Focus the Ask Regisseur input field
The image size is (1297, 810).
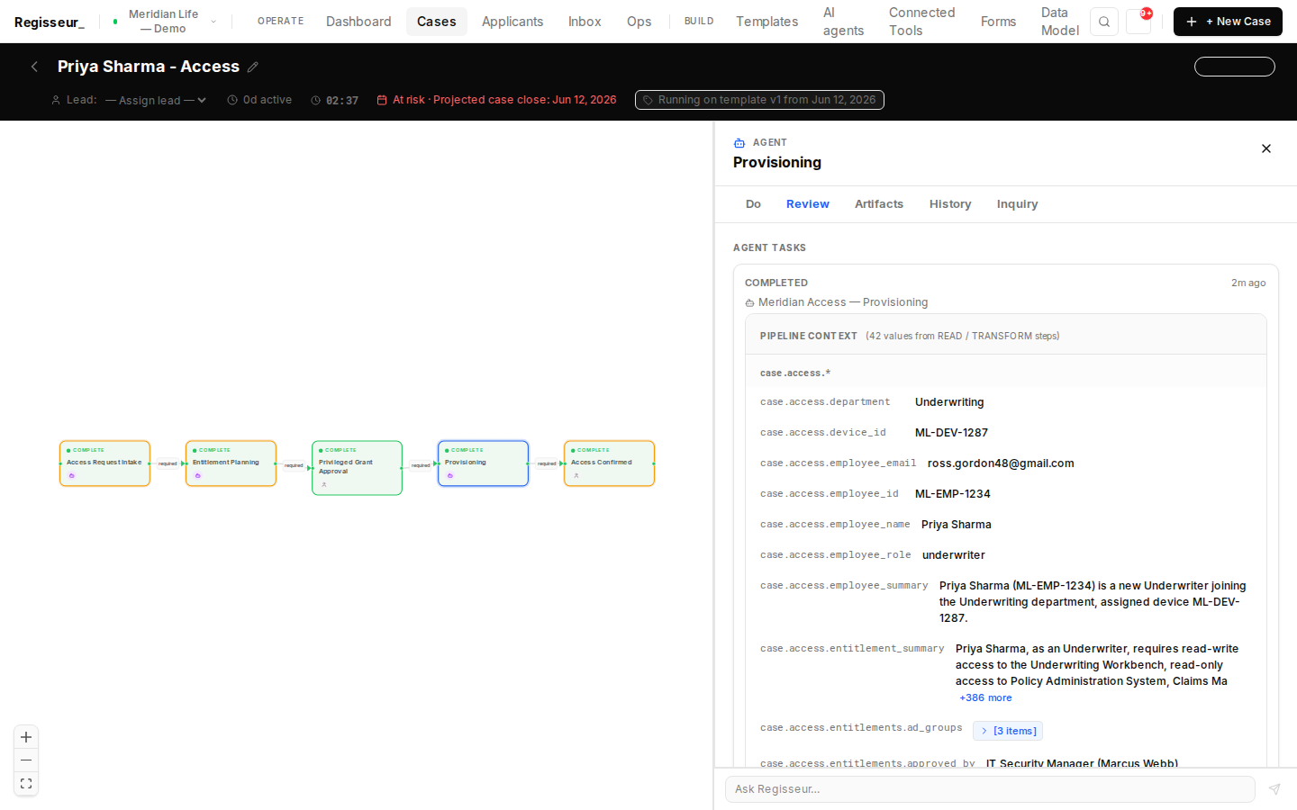pos(990,789)
